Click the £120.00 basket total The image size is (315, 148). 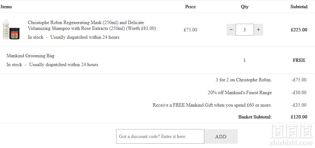point(299,117)
